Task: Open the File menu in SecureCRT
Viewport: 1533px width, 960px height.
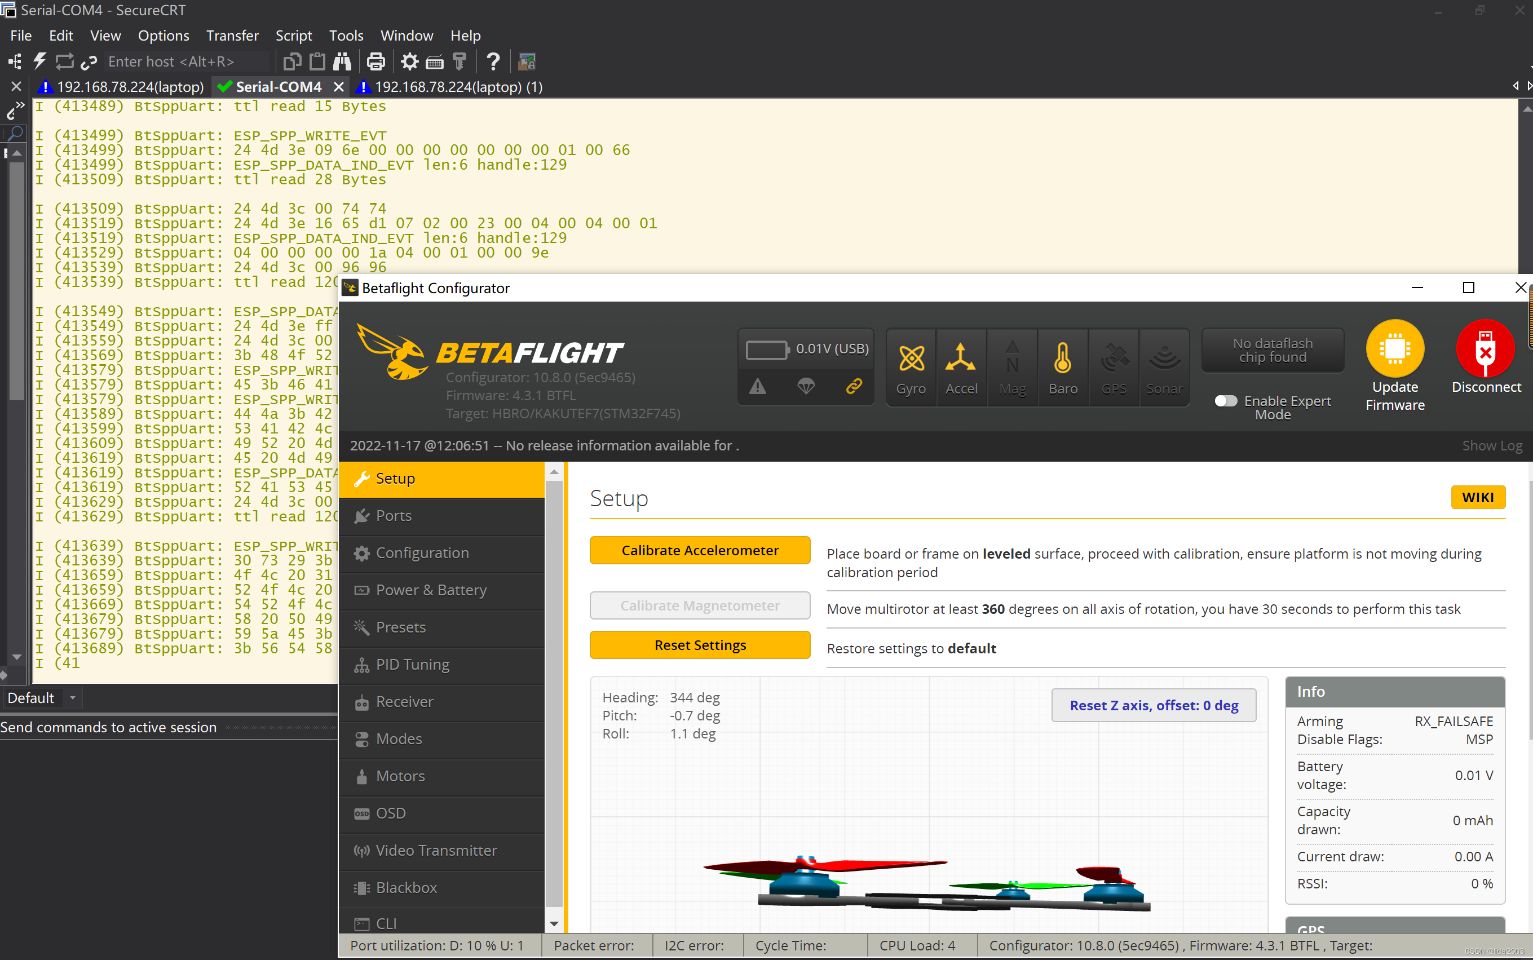Action: coord(21,36)
